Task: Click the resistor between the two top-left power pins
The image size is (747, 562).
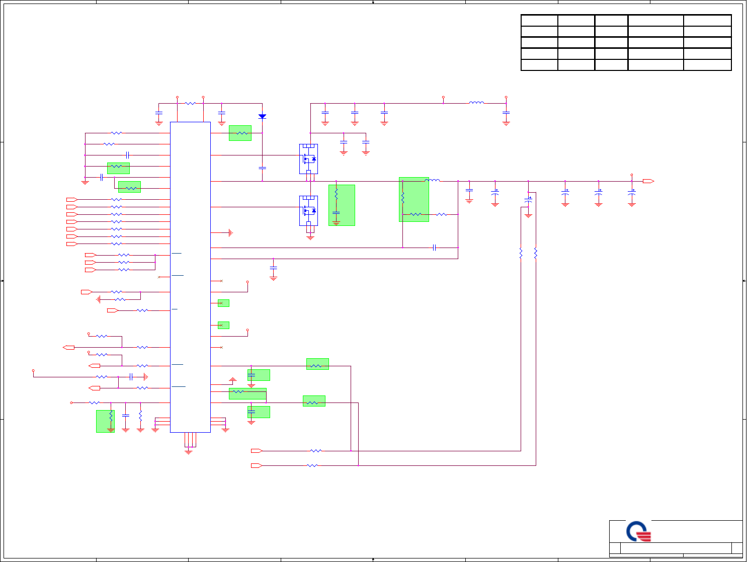Action: click(x=190, y=103)
